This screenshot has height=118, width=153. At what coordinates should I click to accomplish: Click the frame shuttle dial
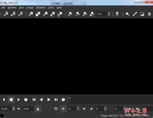click(x=63, y=100)
